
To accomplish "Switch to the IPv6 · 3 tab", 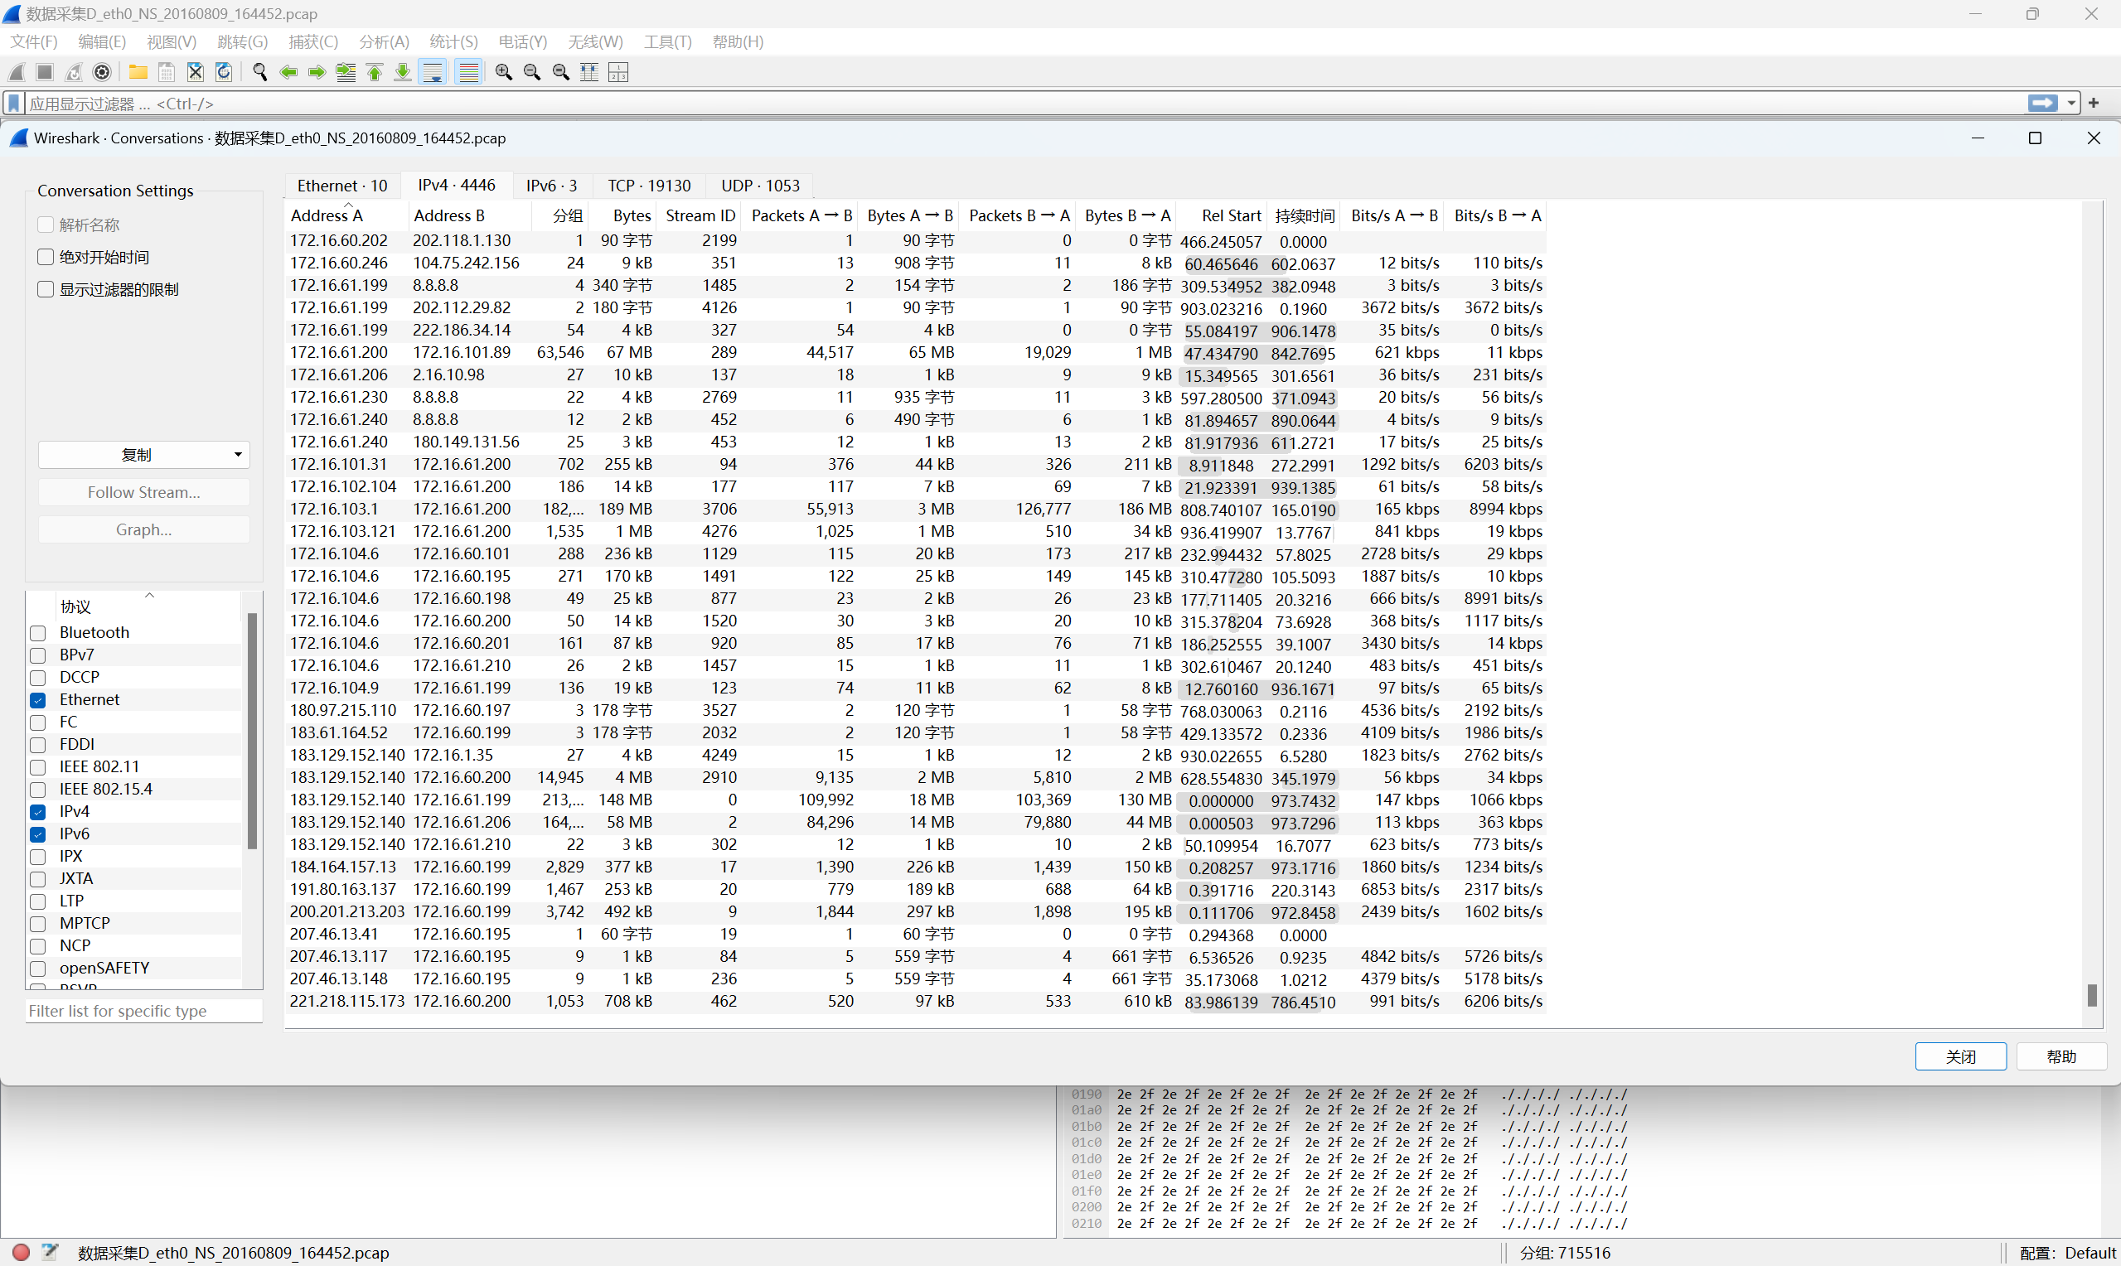I will coord(551,185).
